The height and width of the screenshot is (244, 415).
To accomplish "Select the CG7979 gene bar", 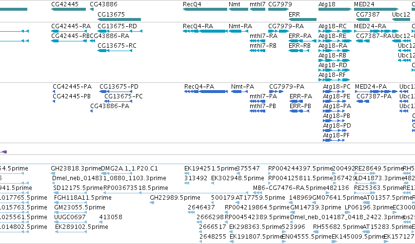I will click(278, 9).
